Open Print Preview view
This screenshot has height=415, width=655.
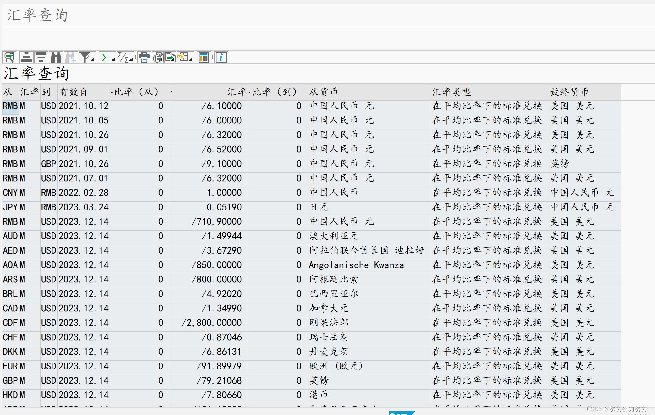click(158, 57)
